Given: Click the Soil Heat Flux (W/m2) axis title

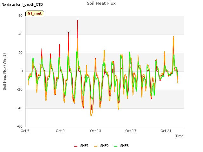Looking at the screenshot, I should 4,72.
